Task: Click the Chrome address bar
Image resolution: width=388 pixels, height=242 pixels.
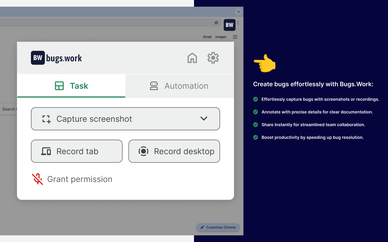Action: (110, 23)
